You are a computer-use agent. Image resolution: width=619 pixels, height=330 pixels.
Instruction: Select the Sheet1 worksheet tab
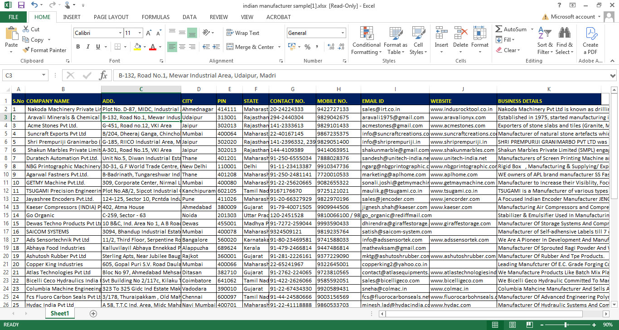[x=60, y=314]
